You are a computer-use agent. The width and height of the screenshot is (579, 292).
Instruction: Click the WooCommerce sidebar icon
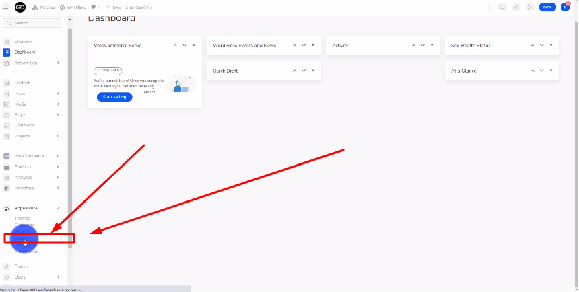[7, 156]
